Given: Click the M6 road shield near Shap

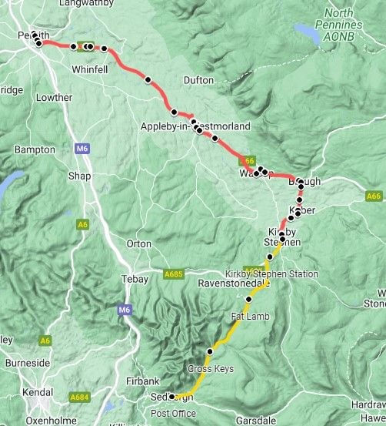Looking at the screenshot, I should [82, 149].
